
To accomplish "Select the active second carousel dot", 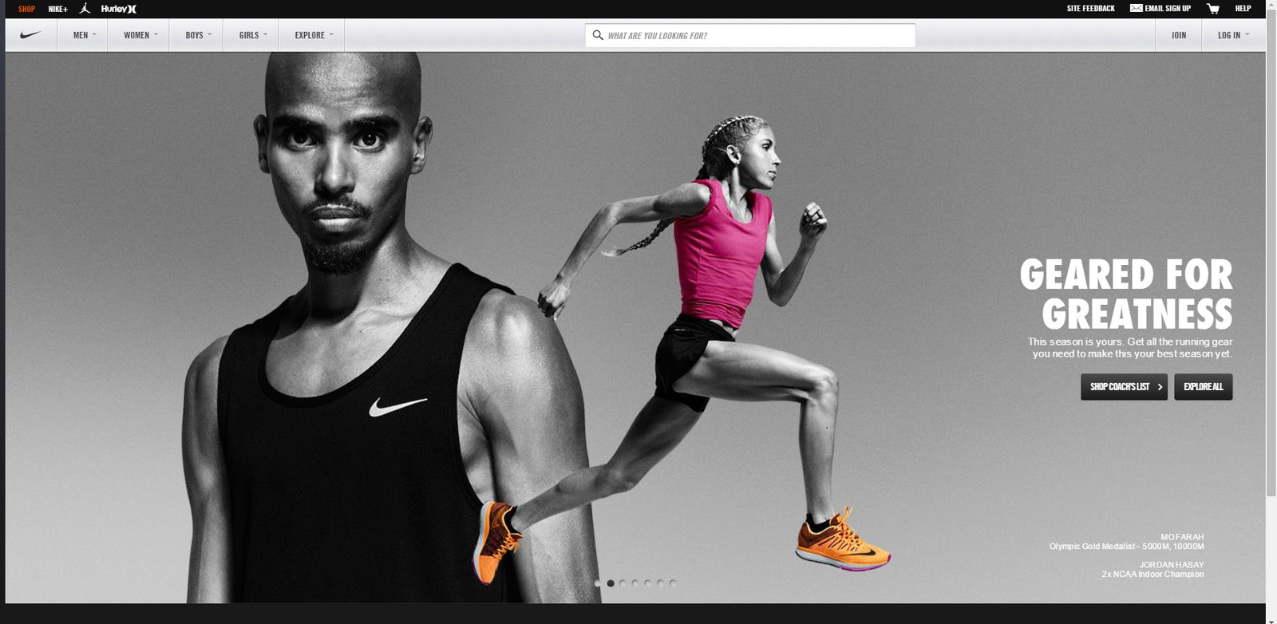I will pyautogui.click(x=611, y=583).
